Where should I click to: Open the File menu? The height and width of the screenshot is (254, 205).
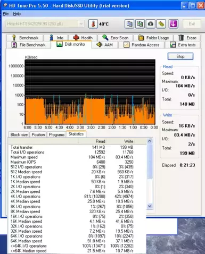coord(6,14)
